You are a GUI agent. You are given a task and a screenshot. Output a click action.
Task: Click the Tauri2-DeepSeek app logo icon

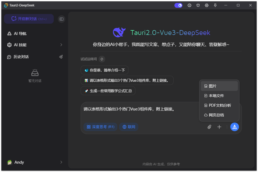(6, 5)
